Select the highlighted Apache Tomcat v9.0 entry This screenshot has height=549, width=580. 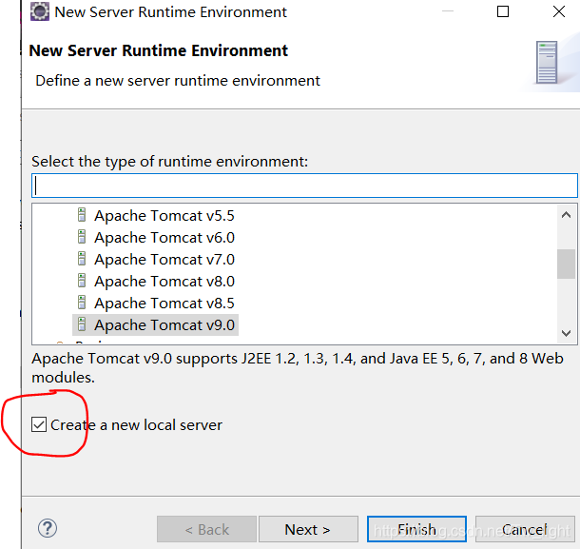click(x=155, y=325)
